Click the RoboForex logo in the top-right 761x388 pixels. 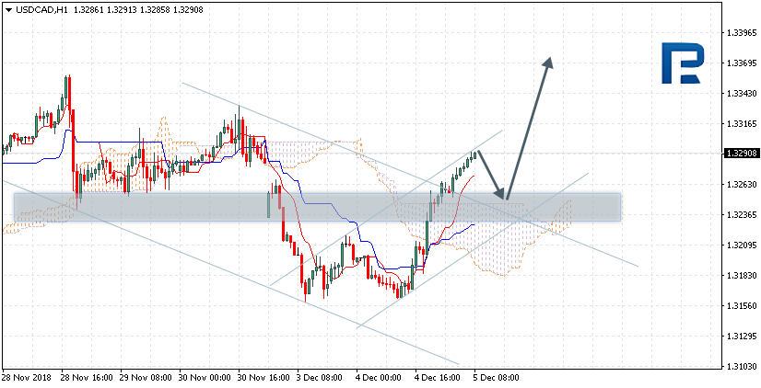[x=686, y=64]
